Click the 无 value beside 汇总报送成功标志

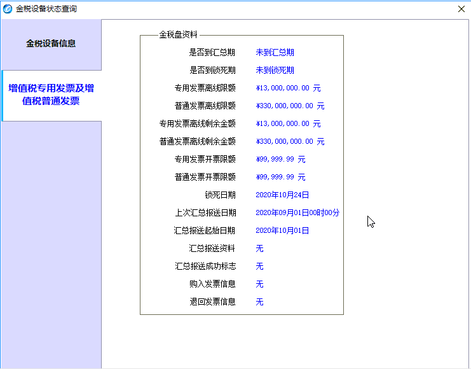pos(259,266)
